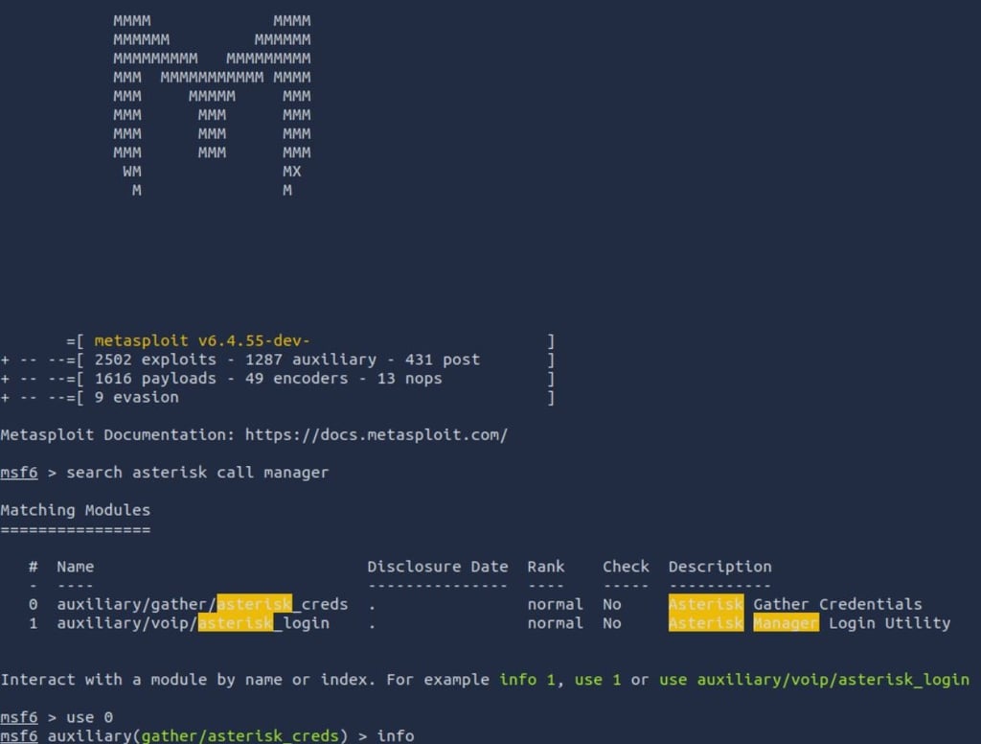Click the index '0' of the asterisk_creds row
The width and height of the screenshot is (981, 744).
click(34, 604)
